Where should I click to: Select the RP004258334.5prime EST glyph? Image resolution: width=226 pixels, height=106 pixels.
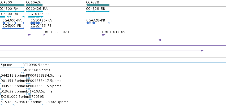point(28,78)
